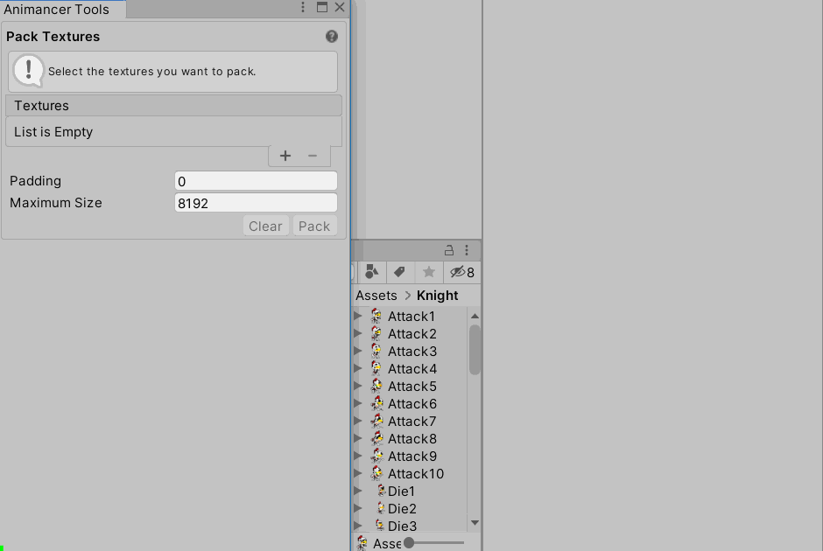Select the Die2 texture icon
Screen dimensions: 823x551
click(381, 508)
